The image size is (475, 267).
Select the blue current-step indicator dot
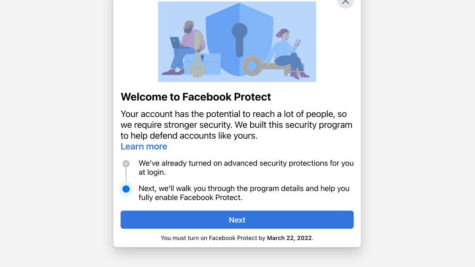pyautogui.click(x=126, y=189)
